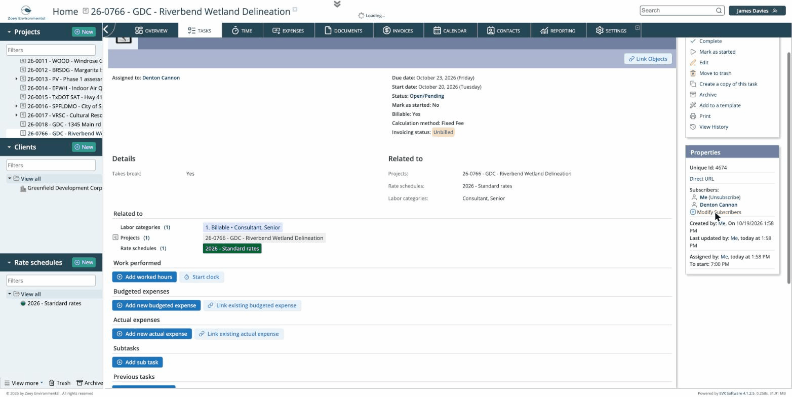Expand project 26-0016 - SPFLDMO
This screenshot has height=397, width=792.
click(17, 106)
